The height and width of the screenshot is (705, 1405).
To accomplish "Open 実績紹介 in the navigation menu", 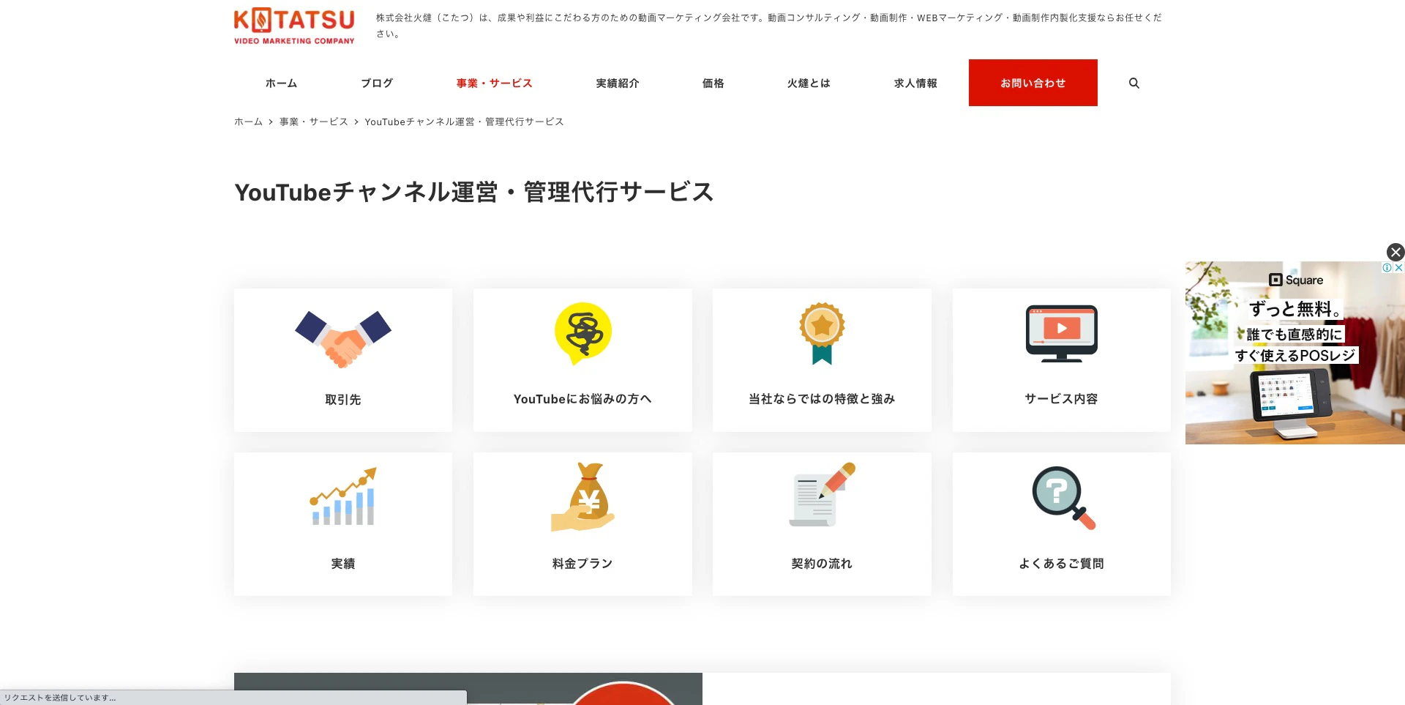I will (x=618, y=83).
